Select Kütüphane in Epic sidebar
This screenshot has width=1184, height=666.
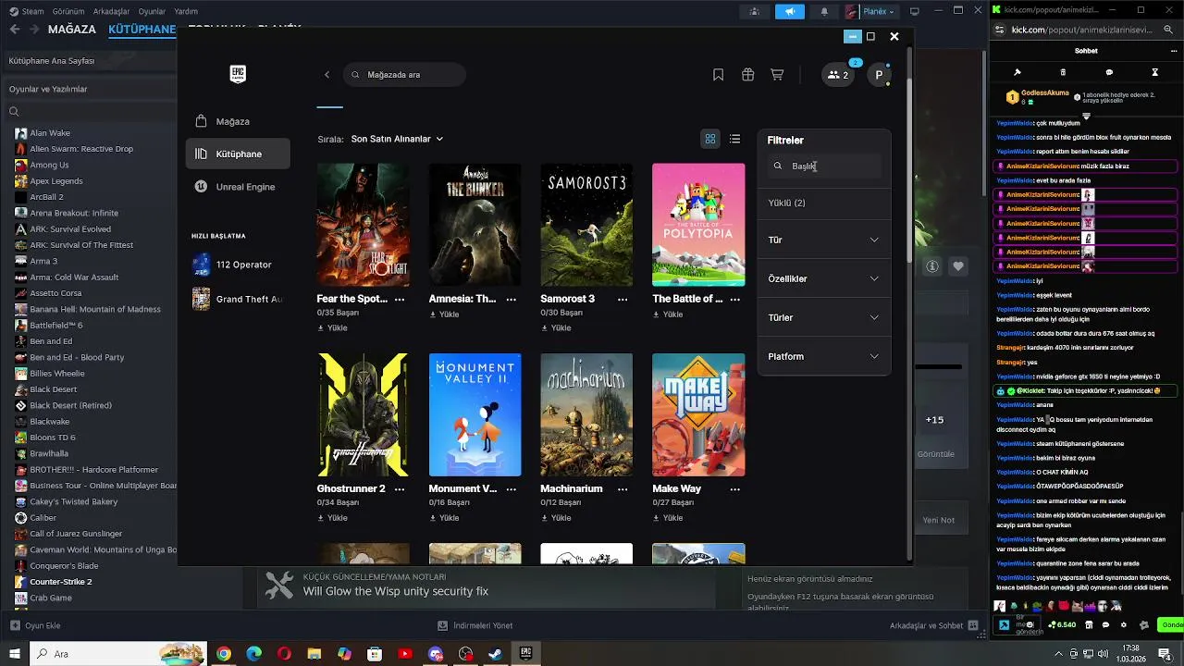238,154
